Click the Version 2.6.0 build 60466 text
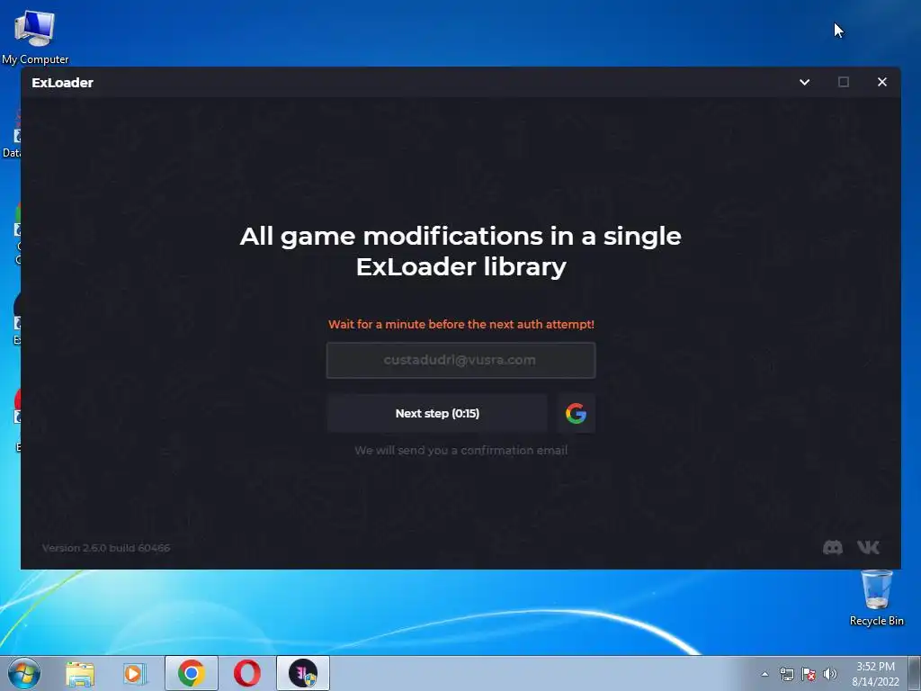 (106, 548)
